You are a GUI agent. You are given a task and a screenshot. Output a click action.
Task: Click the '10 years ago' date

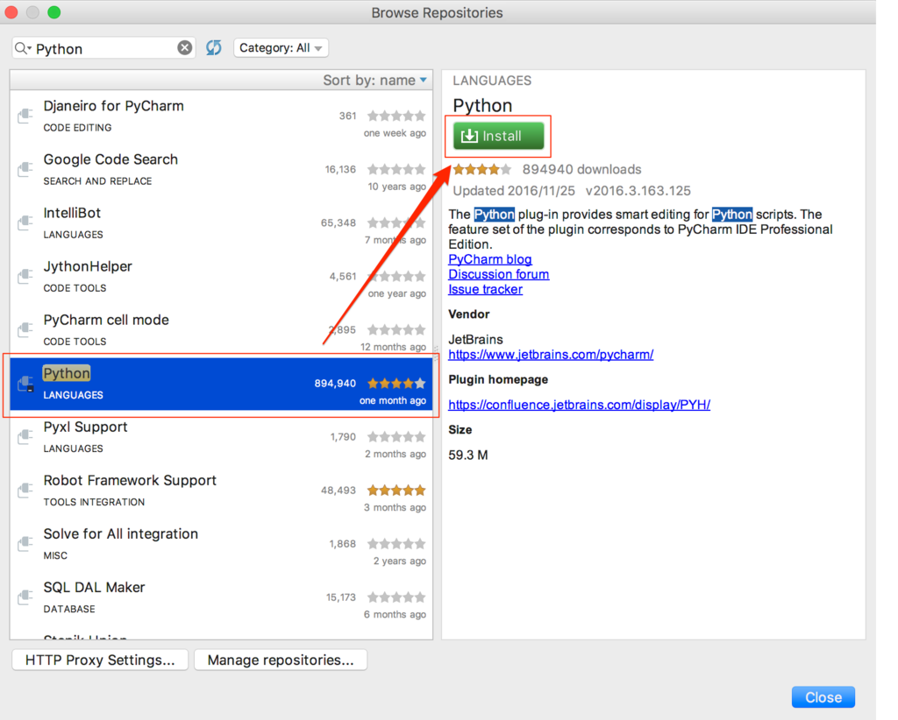tap(396, 187)
